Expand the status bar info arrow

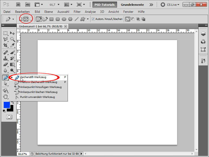coord(81,154)
